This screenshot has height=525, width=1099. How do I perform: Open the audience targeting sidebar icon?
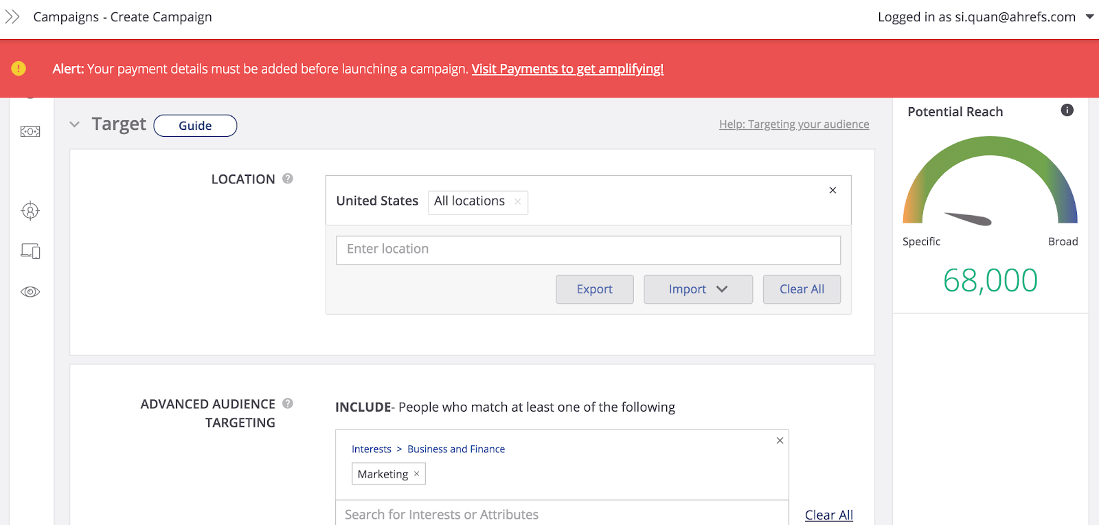click(30, 211)
